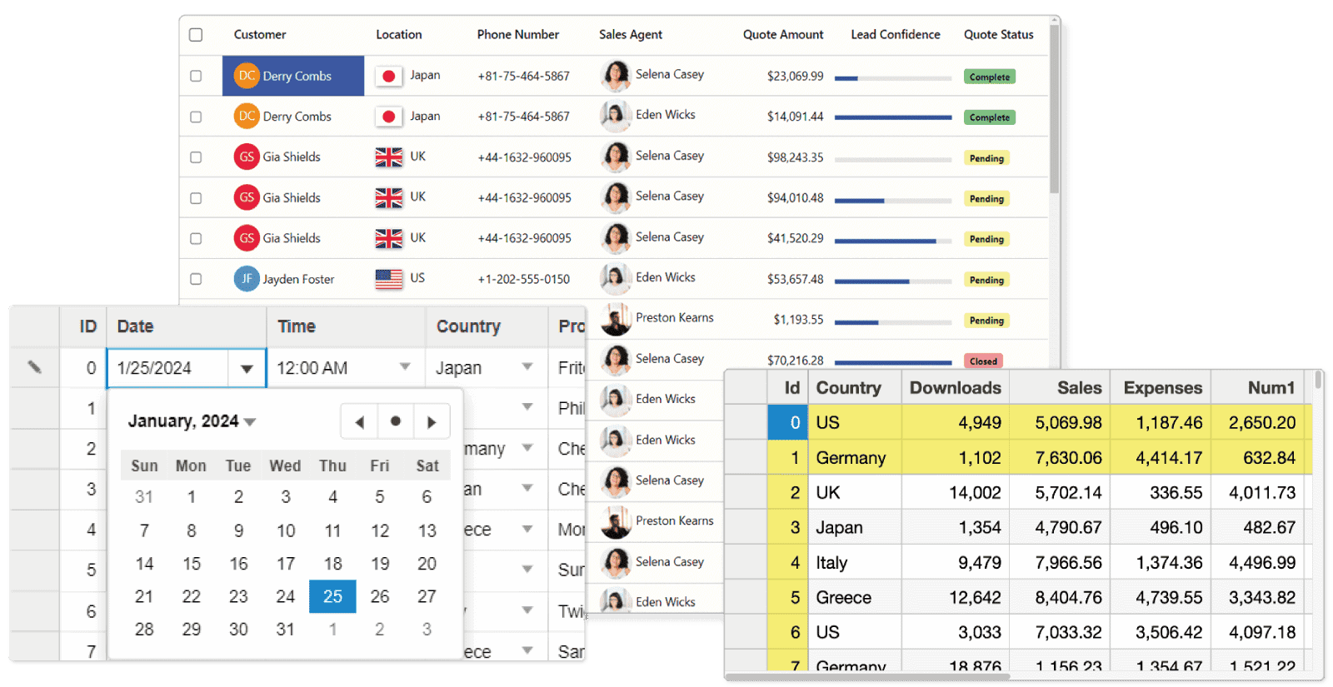Click the today dot button in calendar
Image resolution: width=1333 pixels, height=687 pixels.
tap(395, 421)
